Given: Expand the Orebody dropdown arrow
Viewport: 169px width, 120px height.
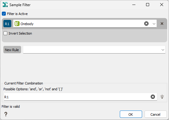Looking at the screenshot, I should click(154, 24).
